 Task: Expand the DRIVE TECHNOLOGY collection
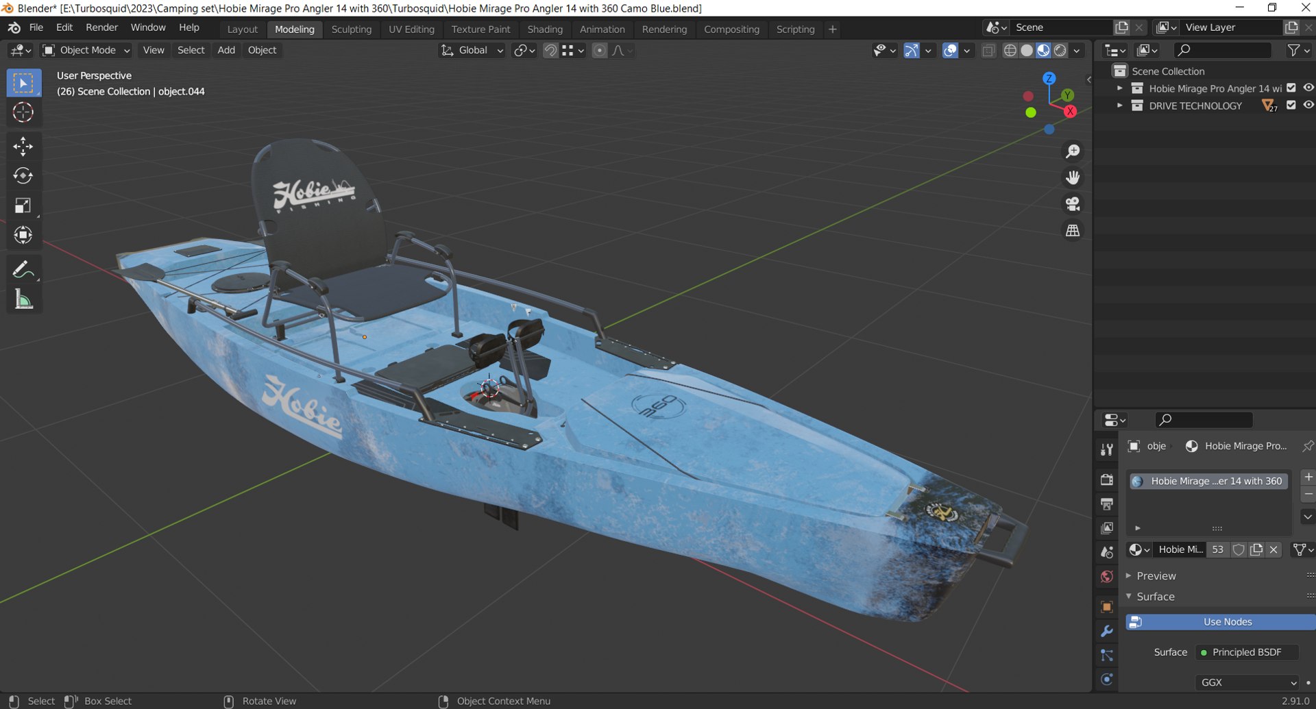click(x=1120, y=105)
